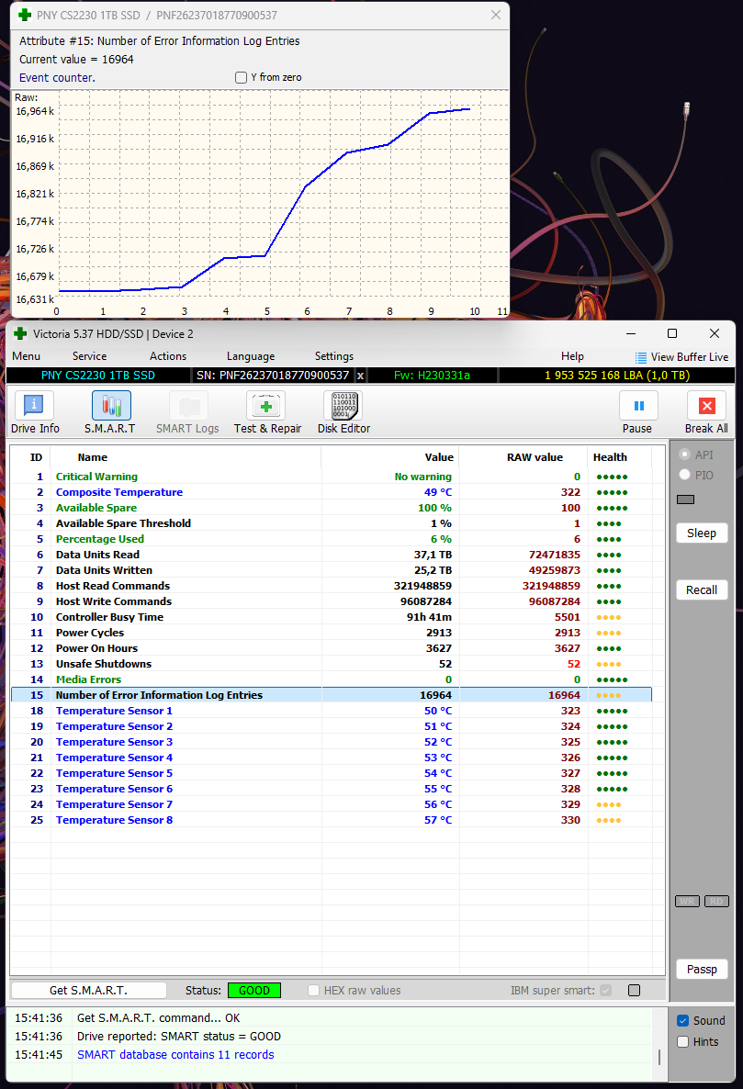Open the Language menu
This screenshot has height=1089, width=743.
coord(251,356)
